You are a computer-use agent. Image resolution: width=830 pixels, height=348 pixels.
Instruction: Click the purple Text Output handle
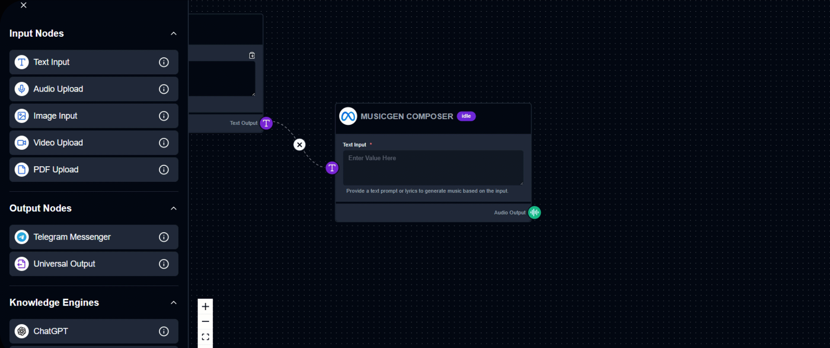[266, 123]
